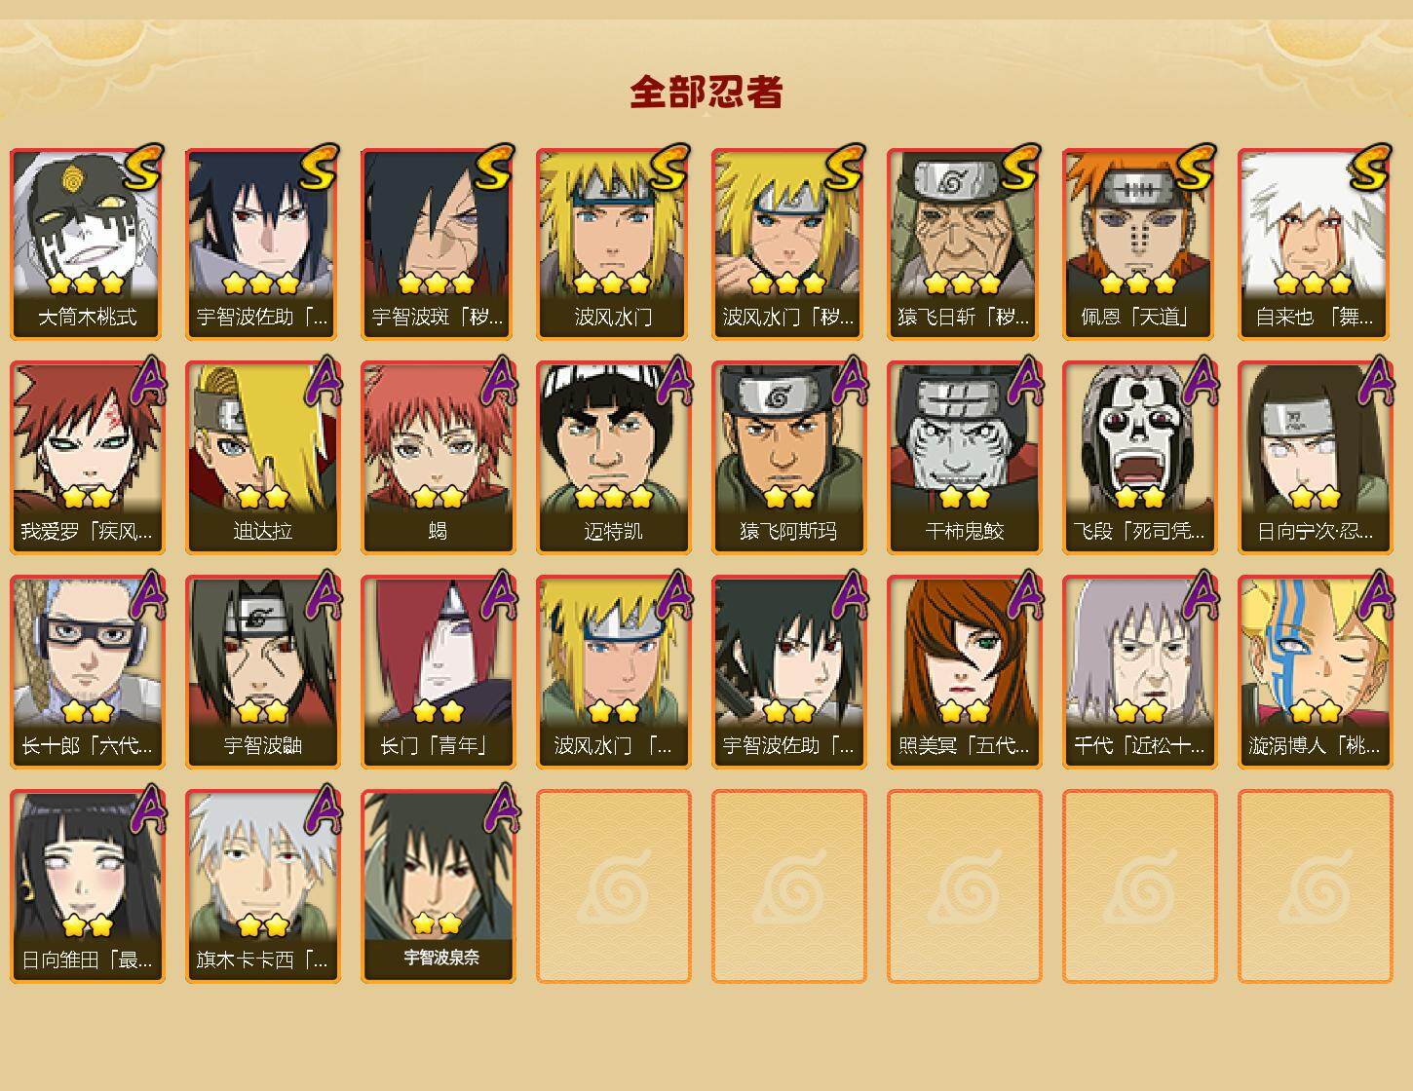Select the 长门「青年」 card
The image size is (1413, 1091).
point(438,672)
